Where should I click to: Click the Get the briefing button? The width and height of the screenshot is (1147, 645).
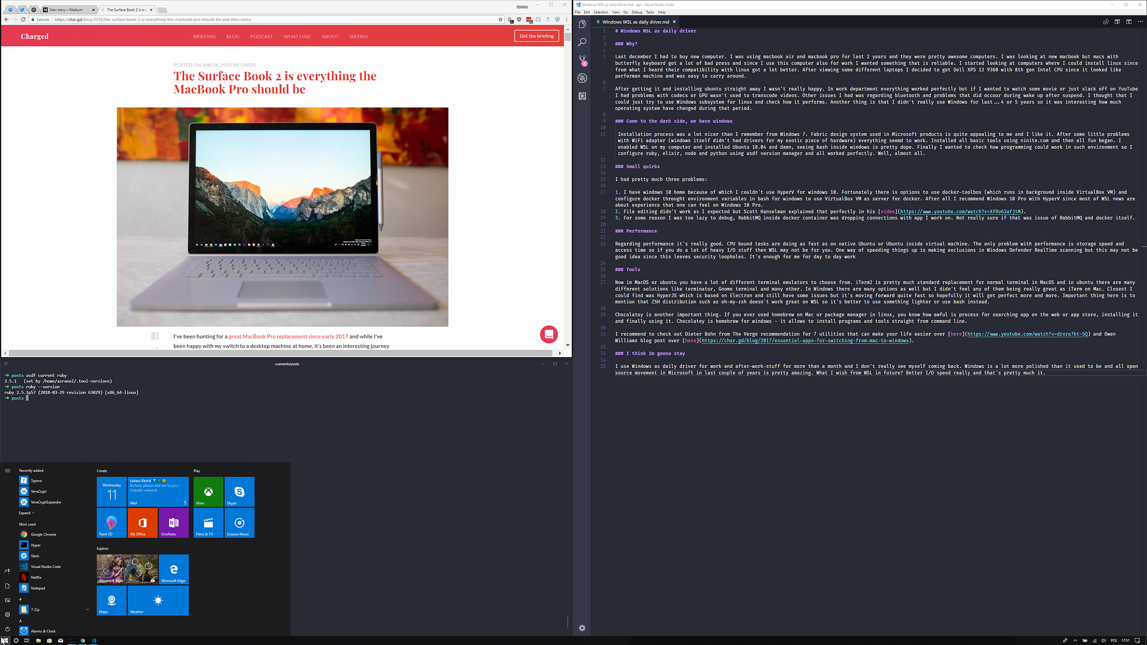(x=536, y=36)
